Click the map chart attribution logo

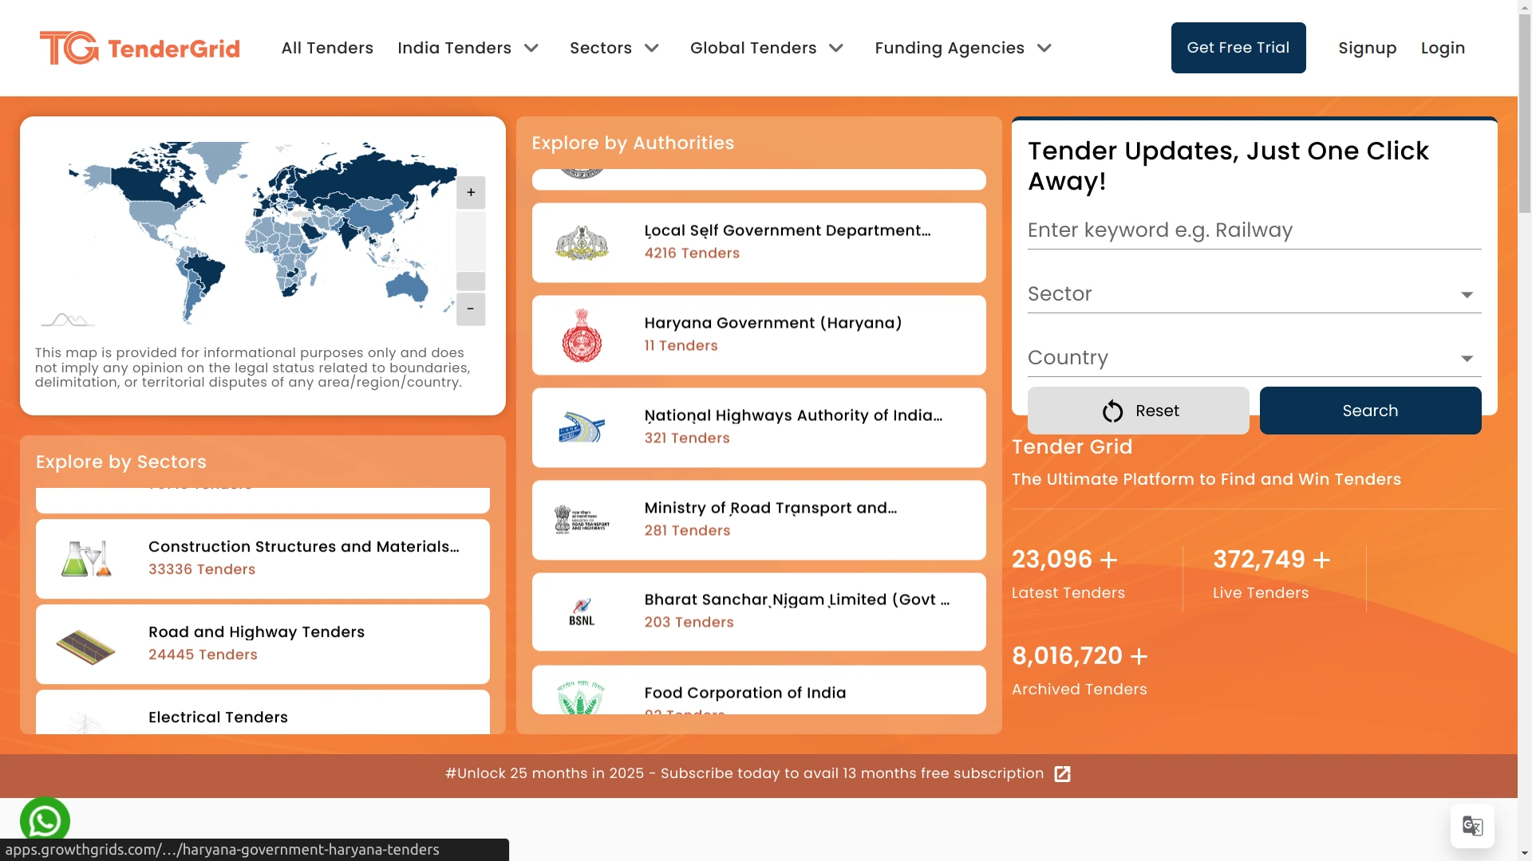[x=68, y=320]
